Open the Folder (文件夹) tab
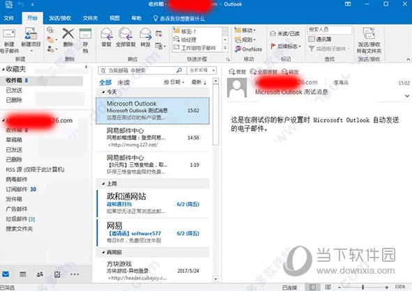The width and height of the screenshot is (412, 291). (x=90, y=18)
